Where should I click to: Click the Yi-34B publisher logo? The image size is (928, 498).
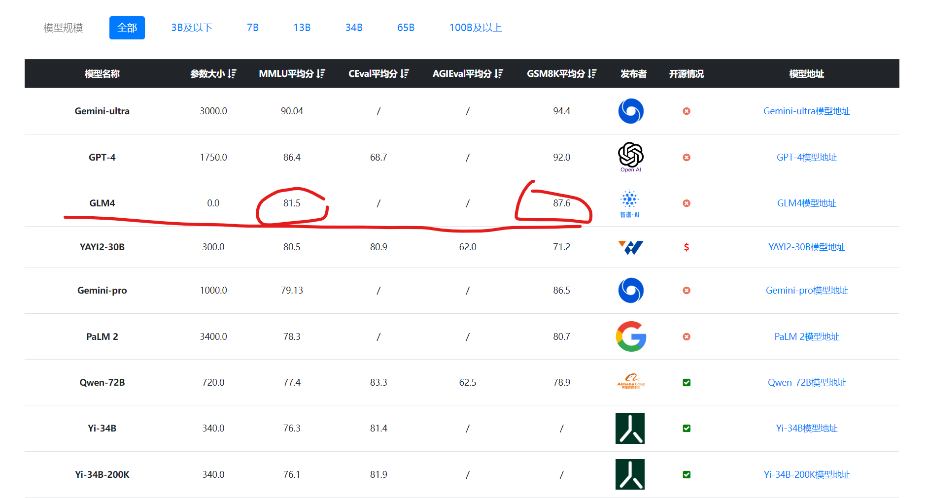pyautogui.click(x=630, y=428)
